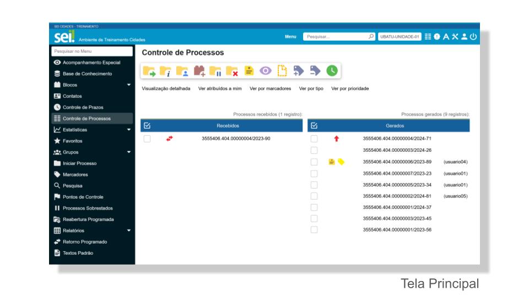This screenshot has height=297, width=529.
Task: Click Ver por prioridade link
Action: [x=350, y=89]
